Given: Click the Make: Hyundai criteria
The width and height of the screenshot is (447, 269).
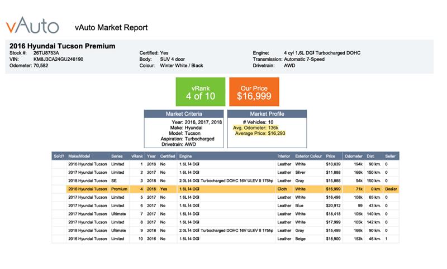Looking at the screenshot, I should 186,128.
